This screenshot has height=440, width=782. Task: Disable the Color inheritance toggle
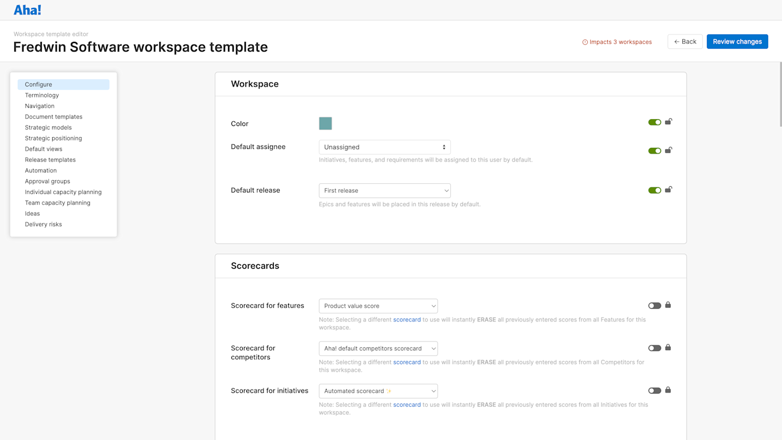tap(654, 121)
